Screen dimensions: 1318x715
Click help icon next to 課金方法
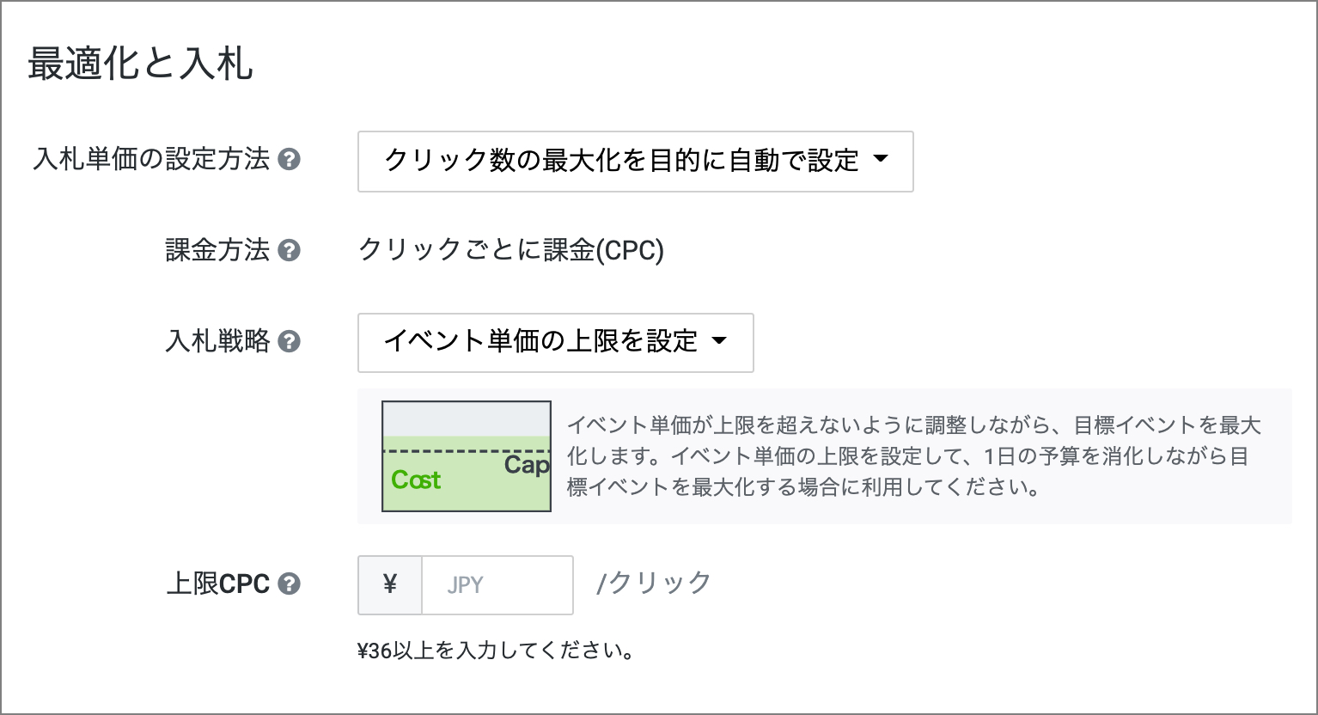[x=290, y=251]
